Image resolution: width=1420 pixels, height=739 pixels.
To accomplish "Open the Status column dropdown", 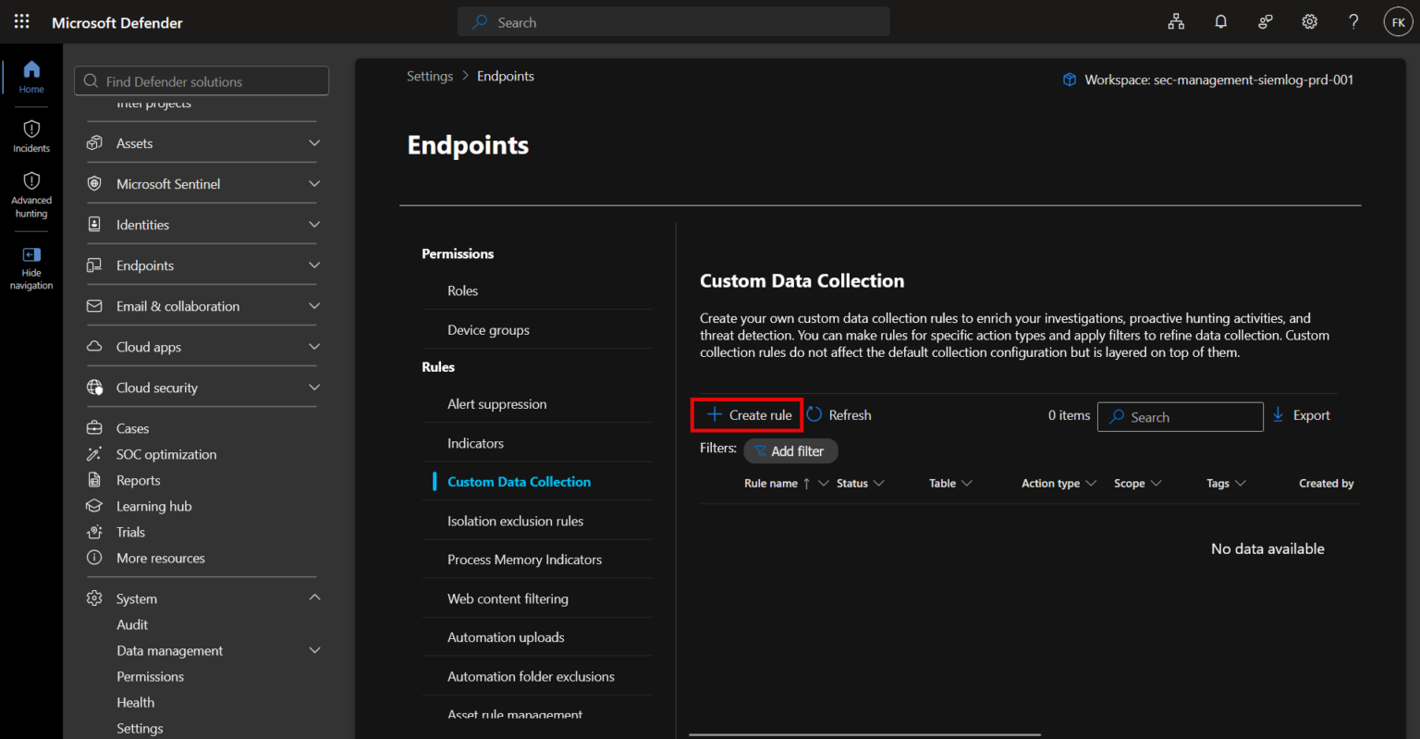I will point(878,484).
